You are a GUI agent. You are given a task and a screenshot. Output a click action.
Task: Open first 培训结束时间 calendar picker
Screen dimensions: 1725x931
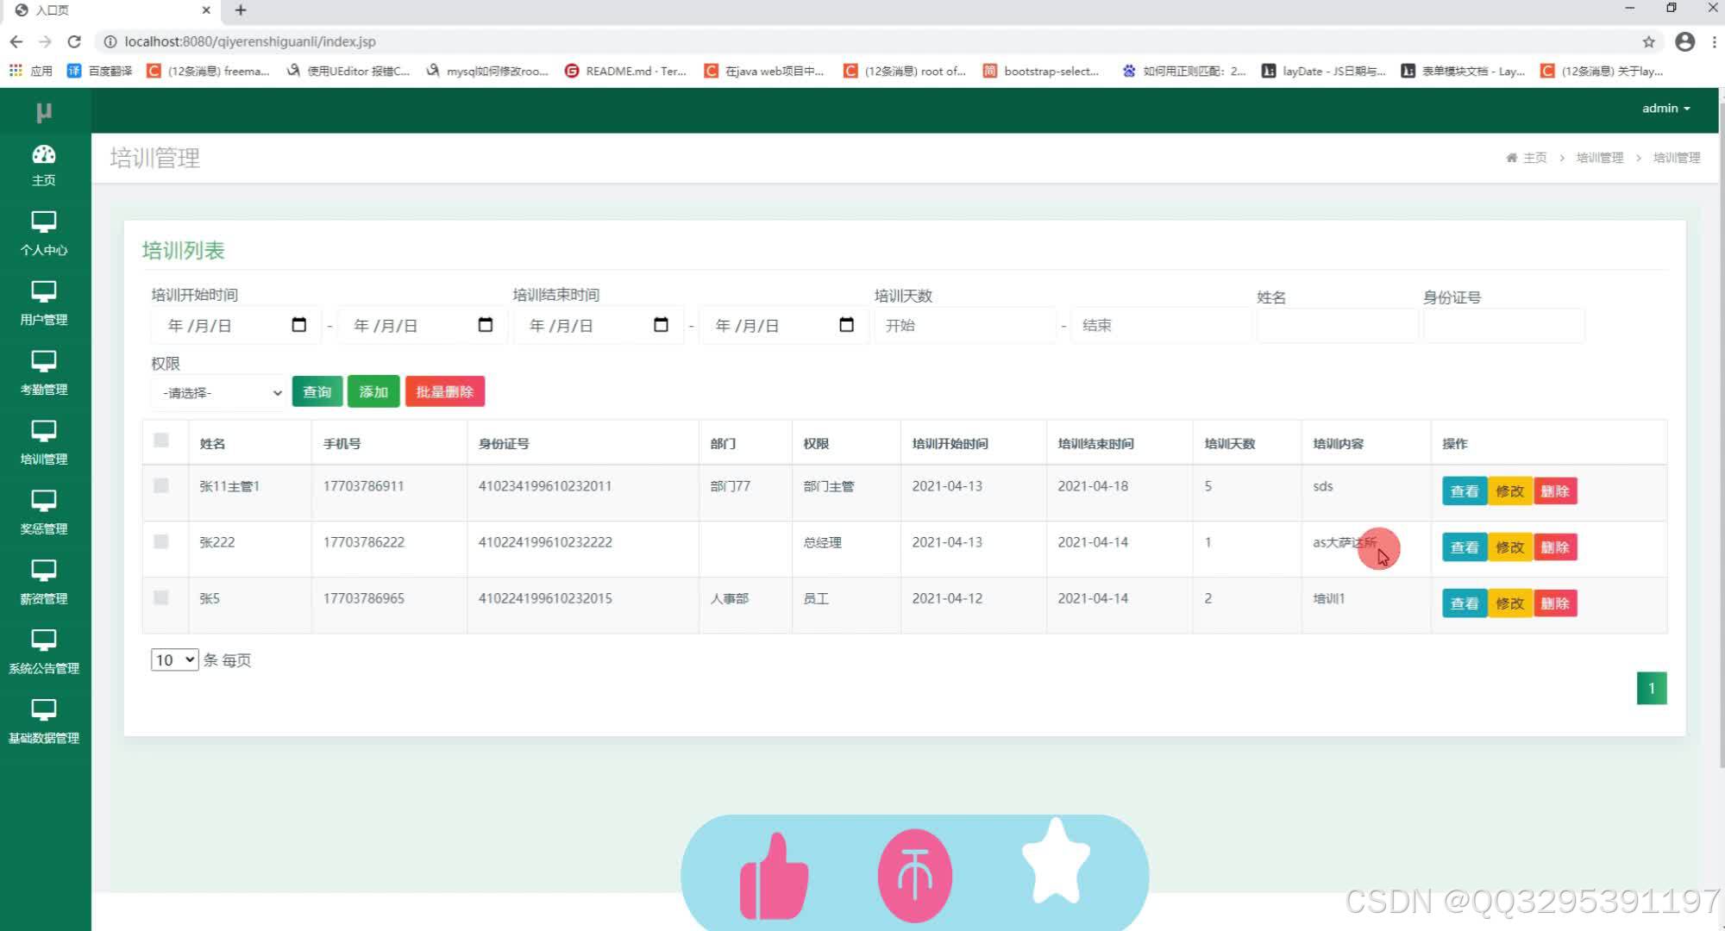(661, 325)
